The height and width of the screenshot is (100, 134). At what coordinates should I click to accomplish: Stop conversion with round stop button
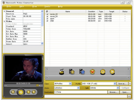coord(112,72)
